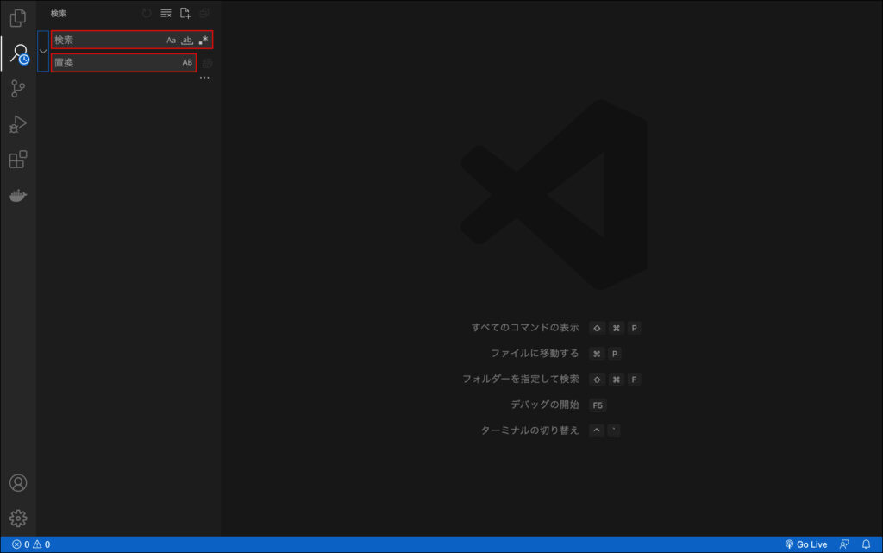Toggle match whole word (ab) option
The width and height of the screenshot is (883, 553).
coord(187,40)
